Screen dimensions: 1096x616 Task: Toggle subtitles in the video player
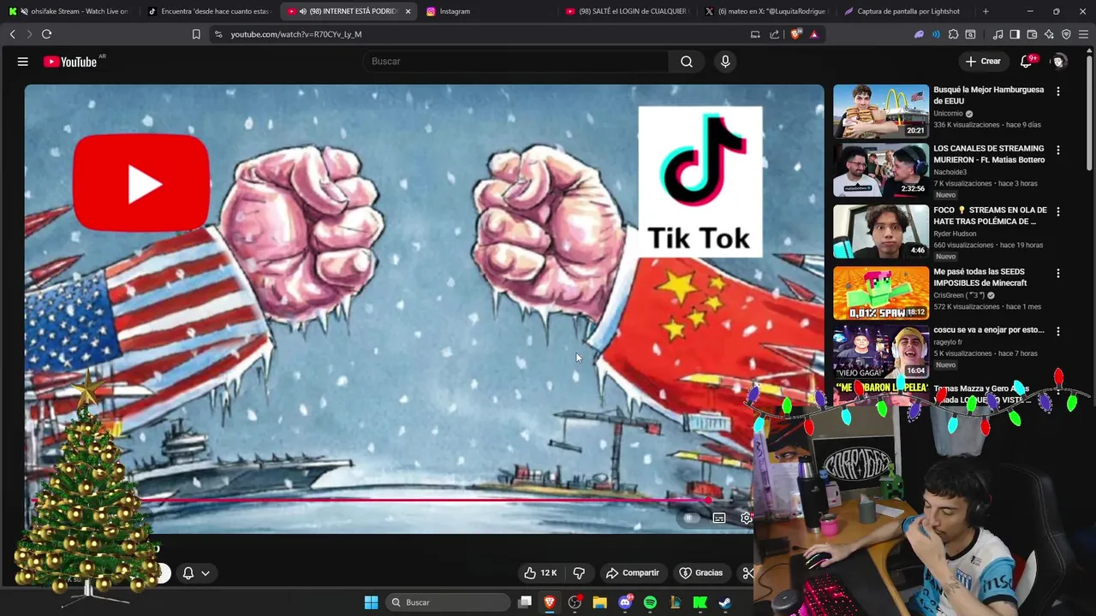coord(719,518)
